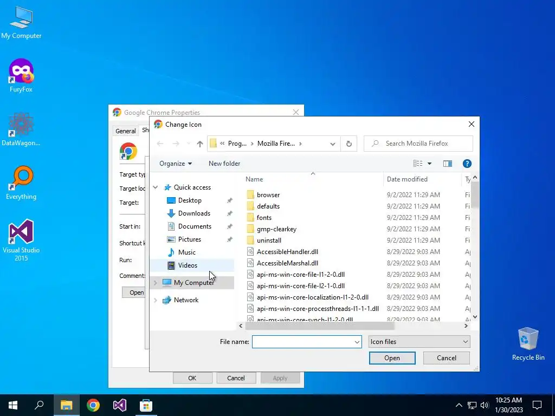Screen dimensions: 555x416
Task: Select the AccessibleHandler.dll file
Action: point(287,252)
